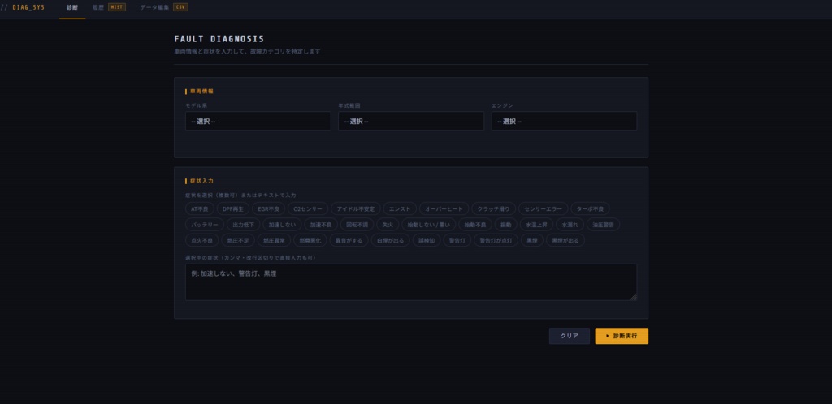Image resolution: width=832 pixels, height=404 pixels.
Task: Toggle the AT不良 symptom chip
Action: [x=200, y=209]
